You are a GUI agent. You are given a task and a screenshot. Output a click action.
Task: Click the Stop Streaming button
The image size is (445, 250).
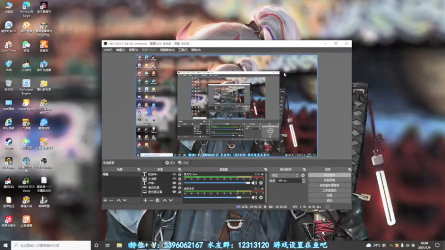(329, 175)
